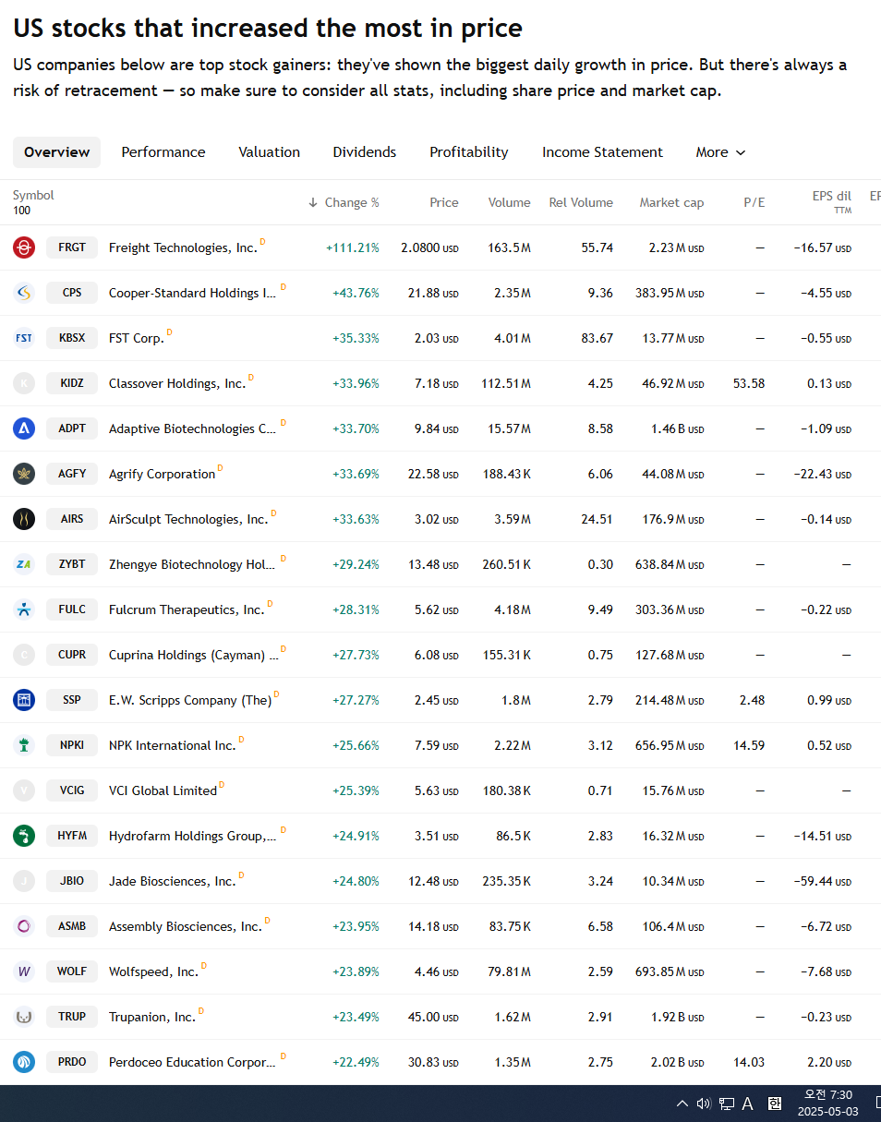The width and height of the screenshot is (881, 1122).
Task: Click the Agrify Corporation logo icon
Action: coord(24,474)
